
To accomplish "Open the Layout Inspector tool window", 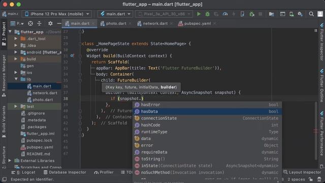I will (302, 172).
